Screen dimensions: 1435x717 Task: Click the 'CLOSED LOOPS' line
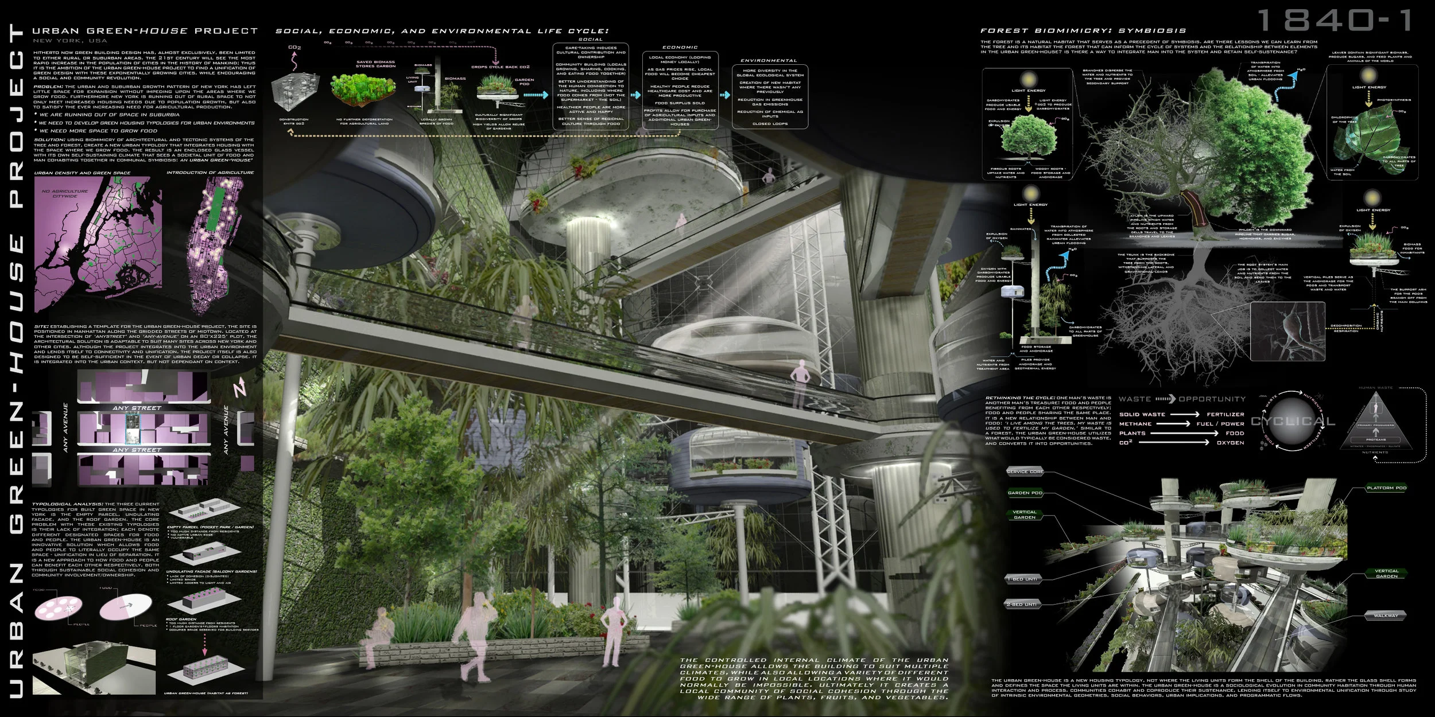click(x=770, y=124)
